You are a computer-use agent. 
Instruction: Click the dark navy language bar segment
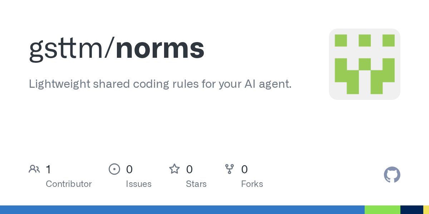pyautogui.click(x=412, y=210)
